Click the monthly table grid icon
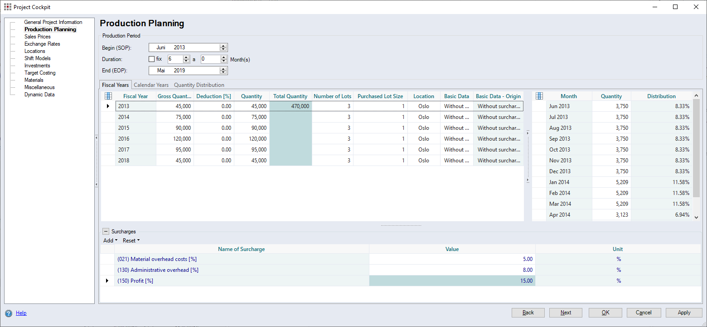Screen dimensions: 707x327 click(x=539, y=96)
